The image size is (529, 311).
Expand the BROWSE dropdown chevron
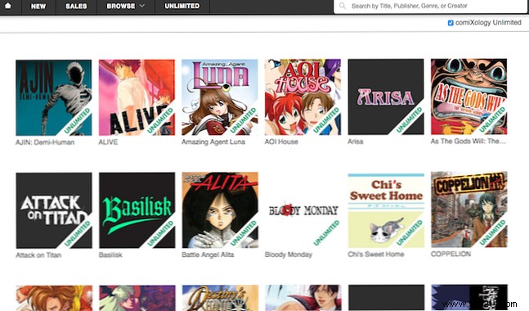(142, 6)
